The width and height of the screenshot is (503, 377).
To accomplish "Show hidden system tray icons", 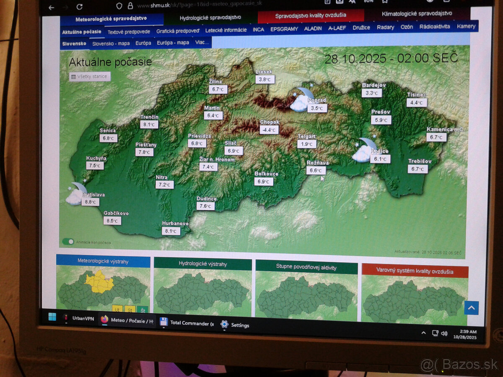I will (x=423, y=333).
